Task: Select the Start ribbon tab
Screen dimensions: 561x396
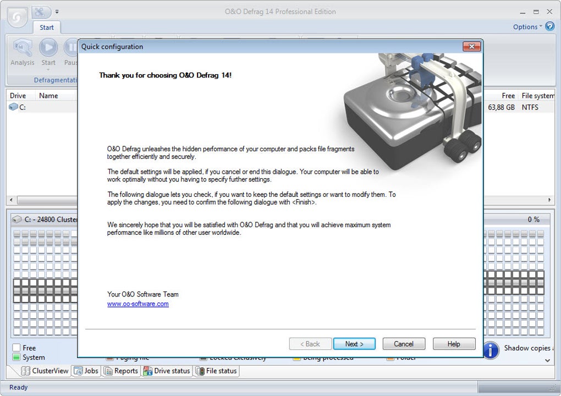Action: tap(47, 28)
